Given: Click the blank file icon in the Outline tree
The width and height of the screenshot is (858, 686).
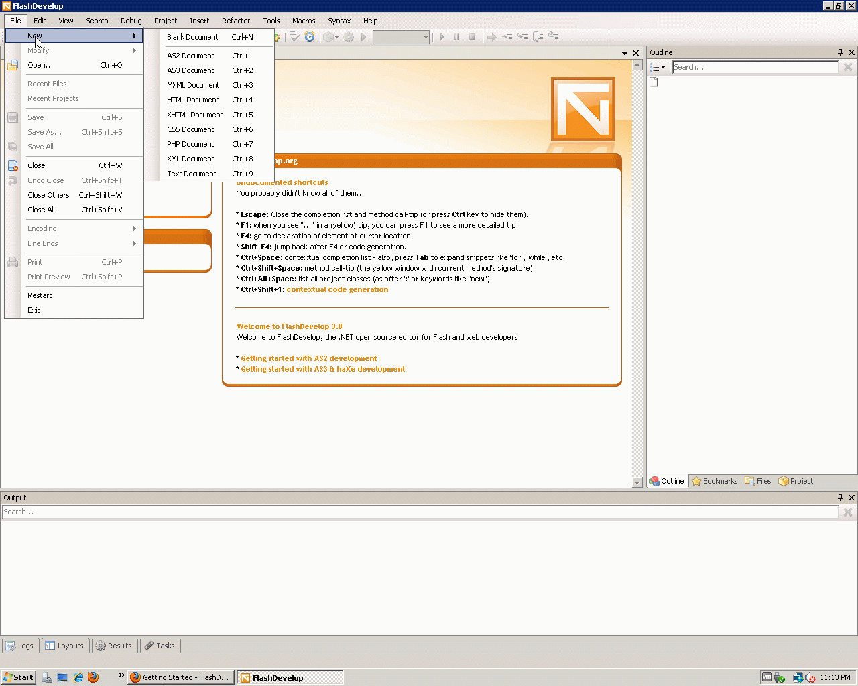Looking at the screenshot, I should pos(654,82).
